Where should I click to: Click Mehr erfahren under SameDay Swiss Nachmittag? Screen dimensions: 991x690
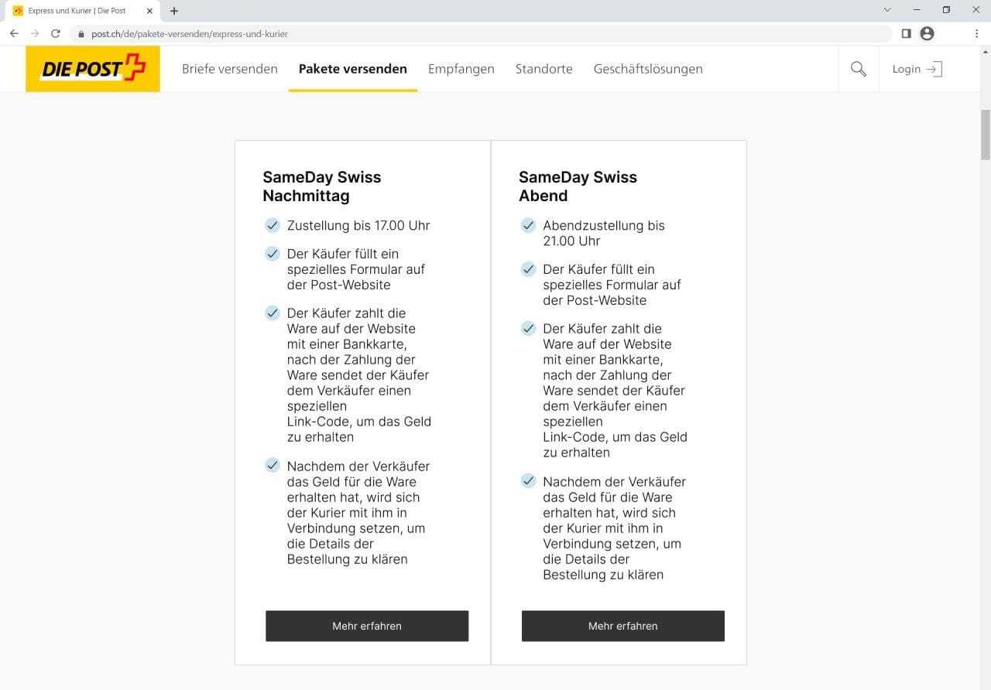367,626
